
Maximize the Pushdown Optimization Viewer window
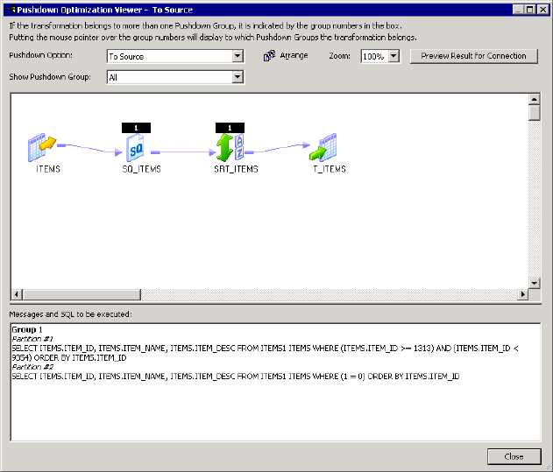[529, 10]
